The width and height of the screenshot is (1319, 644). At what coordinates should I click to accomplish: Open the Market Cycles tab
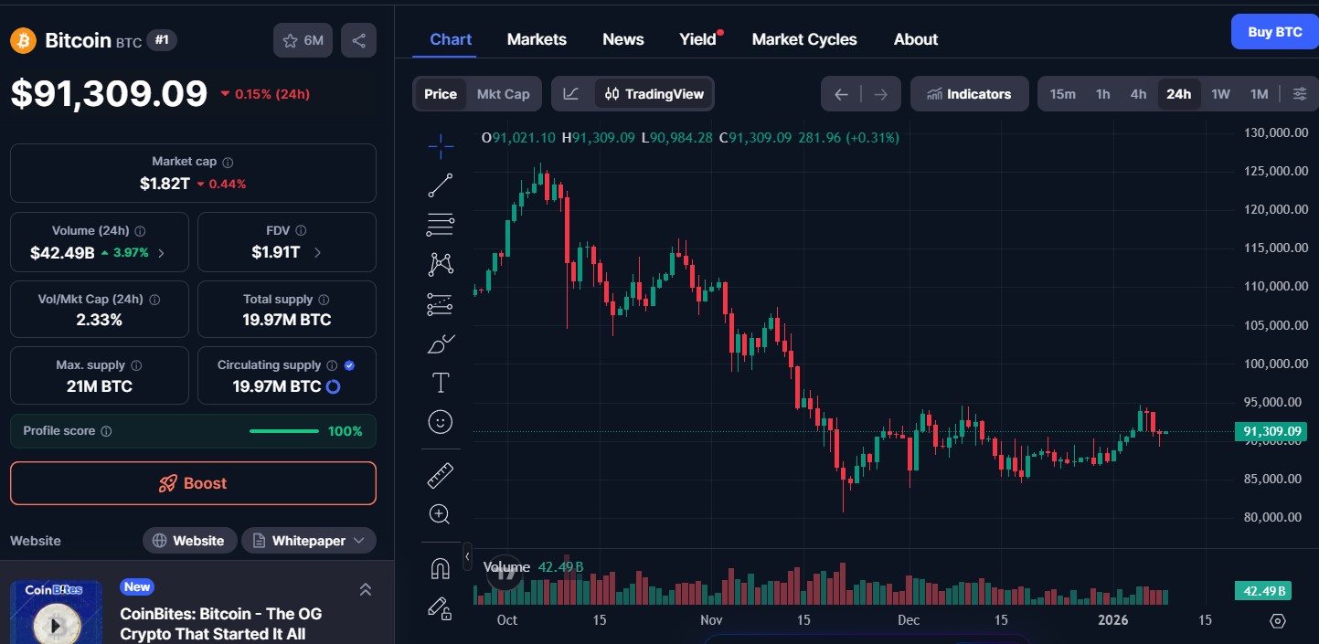[x=804, y=39]
